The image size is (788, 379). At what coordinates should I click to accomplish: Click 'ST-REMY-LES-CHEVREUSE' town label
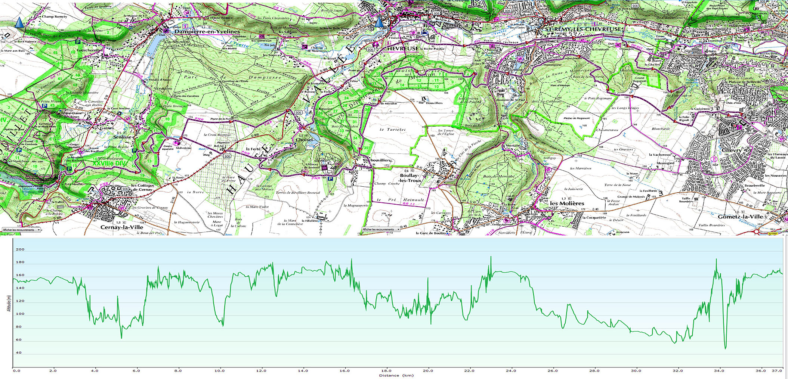click(584, 29)
